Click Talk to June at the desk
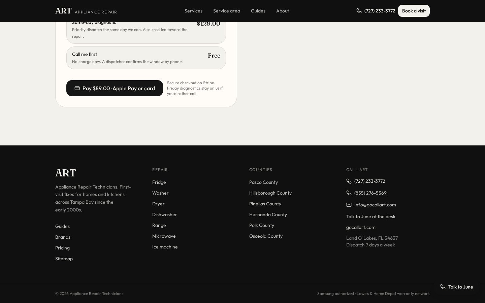Viewport: 485px width, 303px height. click(371, 216)
